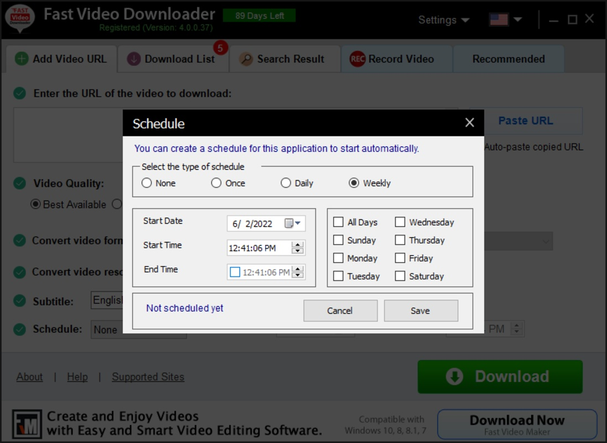Click the Download List arrow icon
This screenshot has width=607, height=443.
[133, 59]
